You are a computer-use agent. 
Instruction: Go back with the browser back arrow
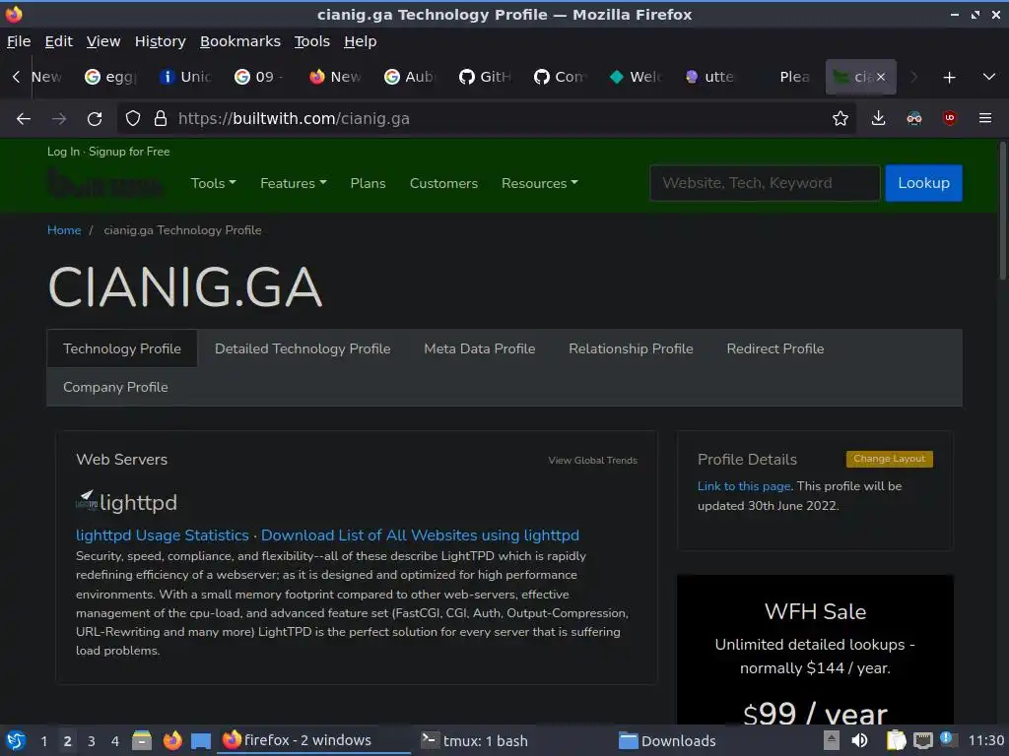pyautogui.click(x=24, y=119)
